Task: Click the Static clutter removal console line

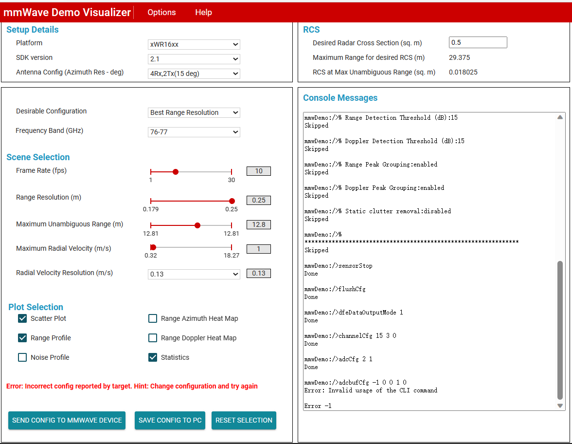Action: 377,211
